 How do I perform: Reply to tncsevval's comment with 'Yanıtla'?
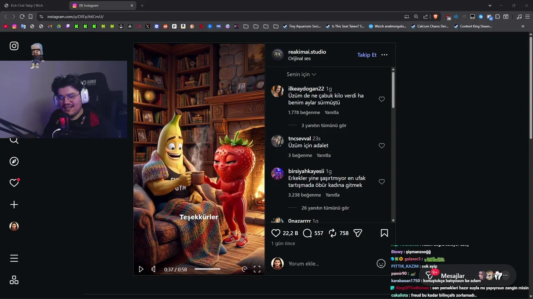tap(324, 155)
